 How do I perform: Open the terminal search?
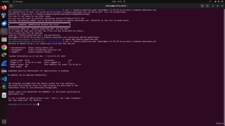point(202,6)
